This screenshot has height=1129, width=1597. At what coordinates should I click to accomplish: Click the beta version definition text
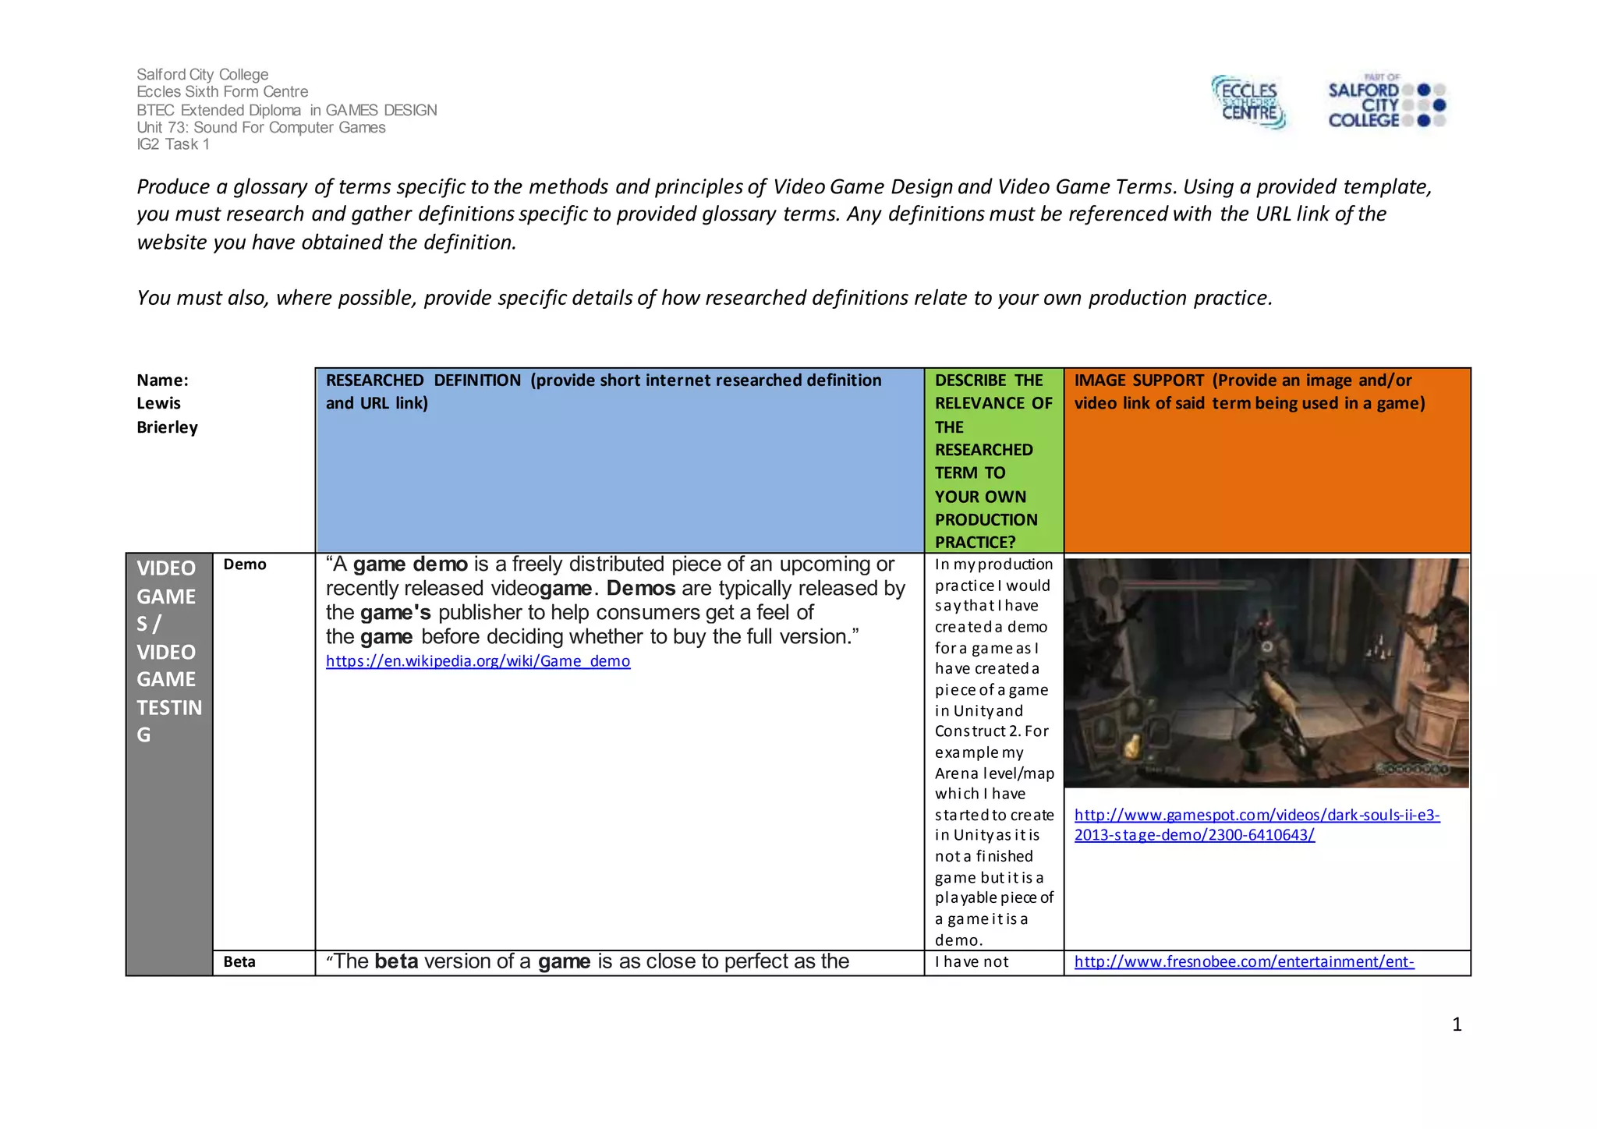(588, 962)
